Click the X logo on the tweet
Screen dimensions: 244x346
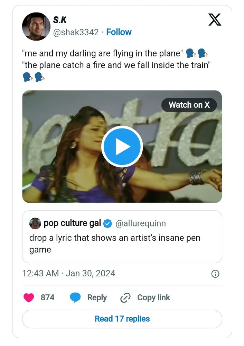(215, 20)
